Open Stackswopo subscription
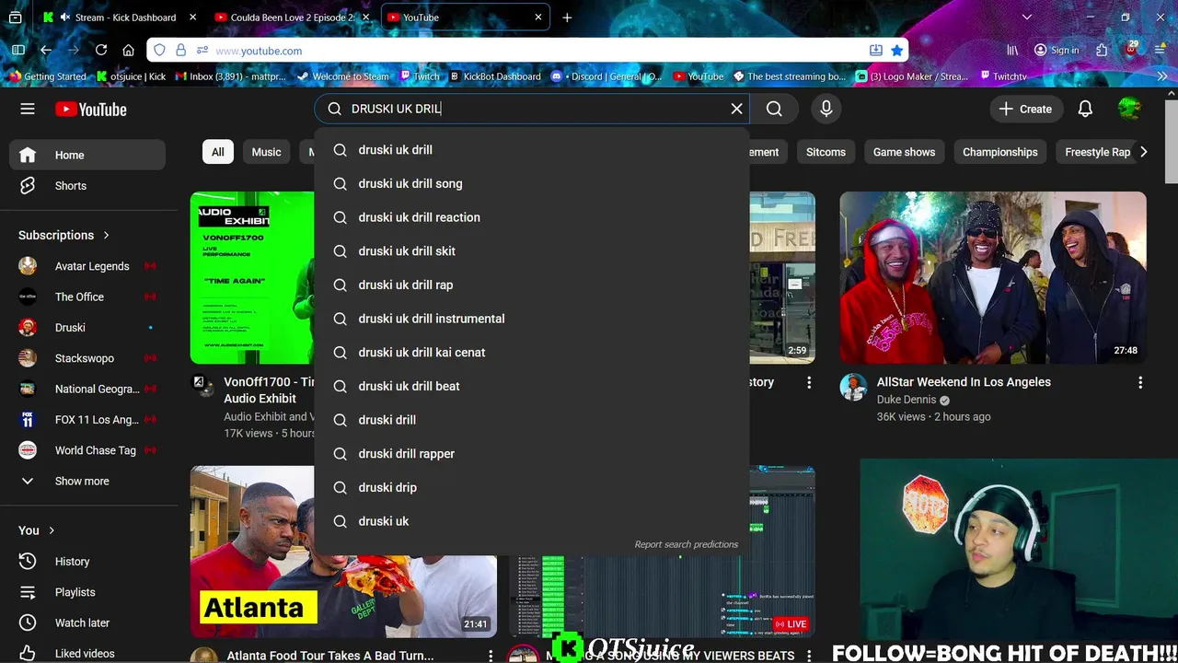This screenshot has width=1178, height=663. tap(87, 358)
